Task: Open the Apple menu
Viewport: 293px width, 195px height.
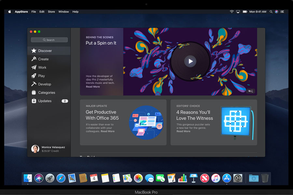Action: [9, 12]
